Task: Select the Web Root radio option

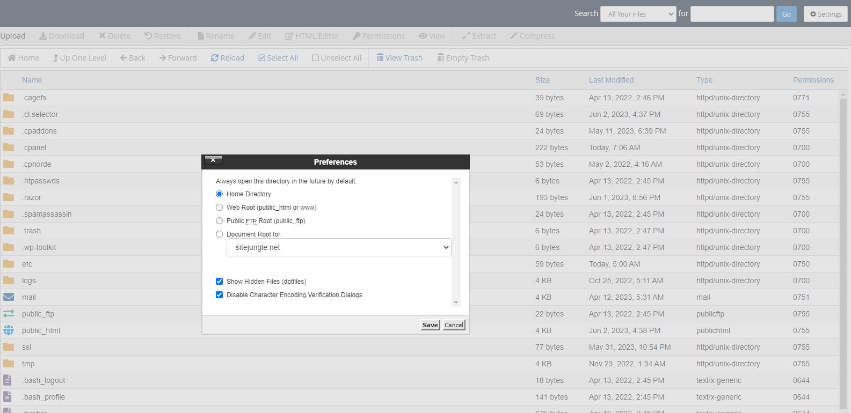Action: coord(219,208)
